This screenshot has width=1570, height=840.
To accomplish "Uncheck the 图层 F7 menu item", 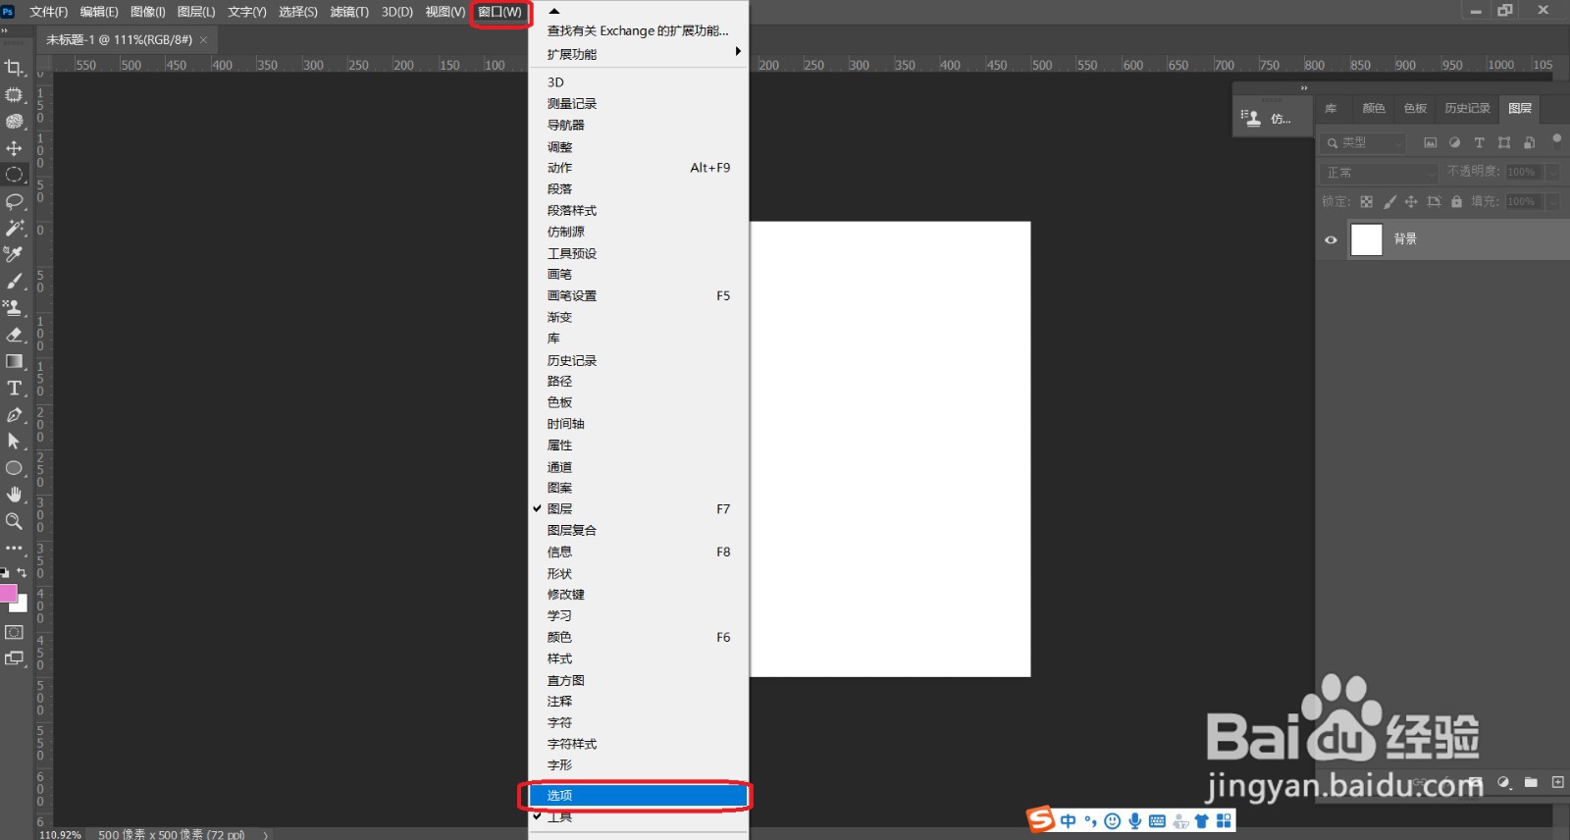I will coord(638,508).
